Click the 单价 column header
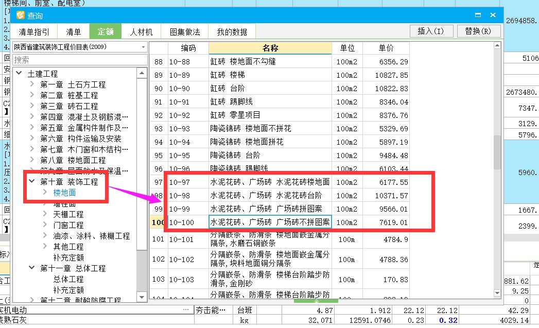 [x=386, y=48]
